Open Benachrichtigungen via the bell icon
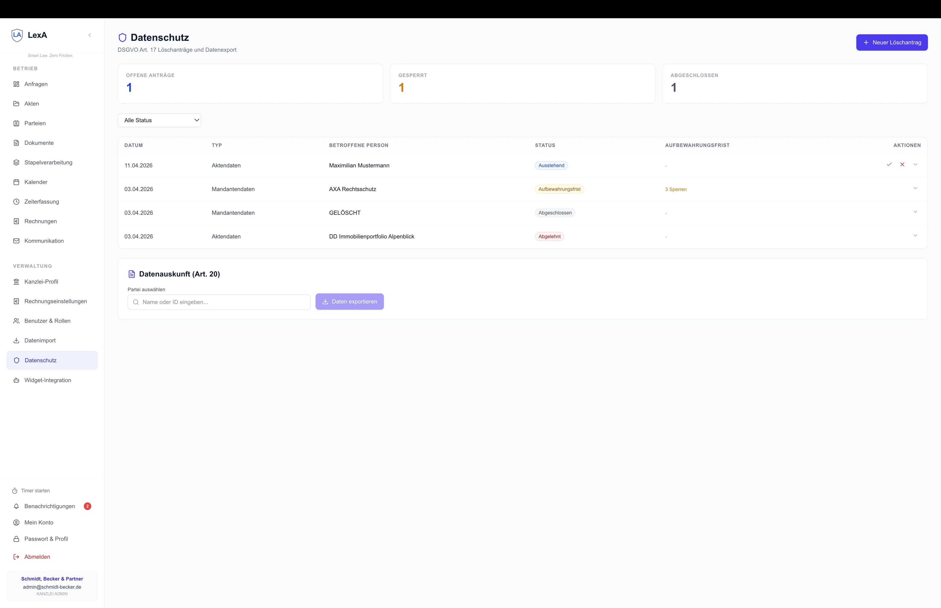941x608 pixels. click(16, 506)
